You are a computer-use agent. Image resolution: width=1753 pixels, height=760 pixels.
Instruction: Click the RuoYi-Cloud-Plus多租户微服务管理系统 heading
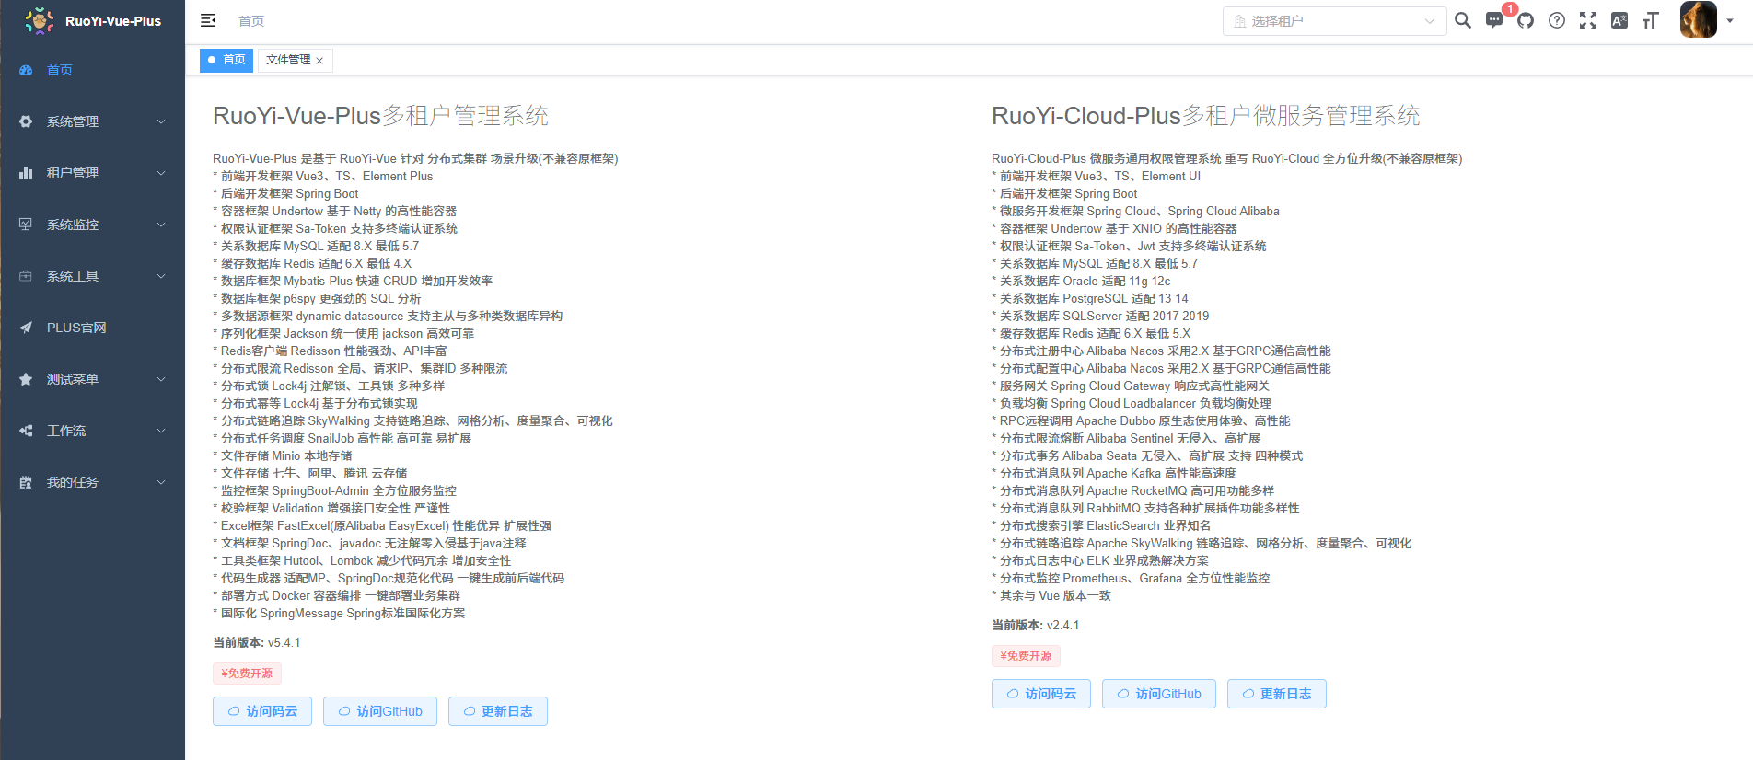click(x=1206, y=116)
